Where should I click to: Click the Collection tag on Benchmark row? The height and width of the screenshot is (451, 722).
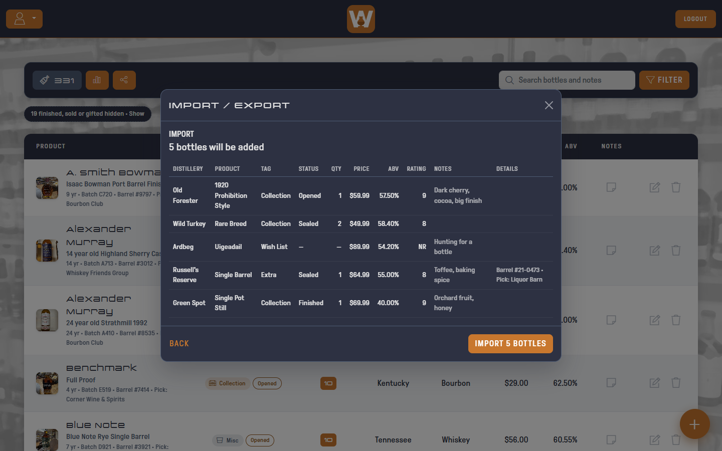(228, 384)
